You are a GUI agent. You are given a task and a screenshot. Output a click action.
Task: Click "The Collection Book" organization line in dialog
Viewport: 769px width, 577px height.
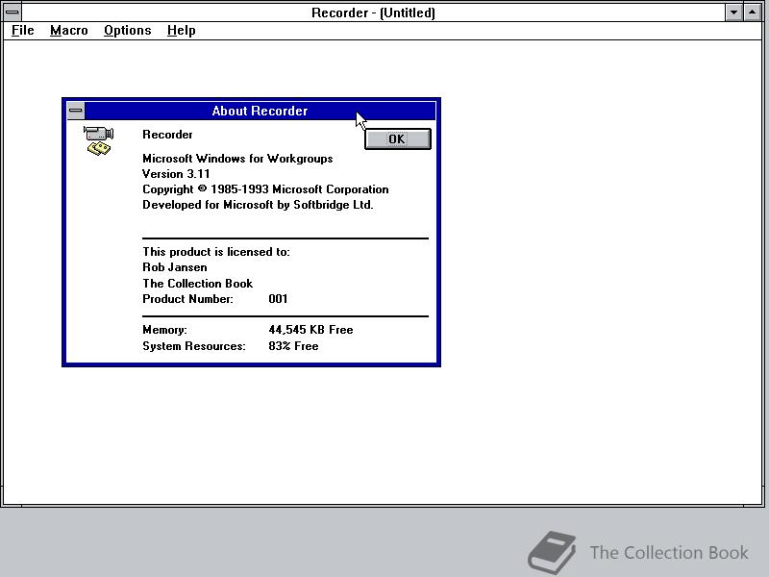(x=198, y=283)
